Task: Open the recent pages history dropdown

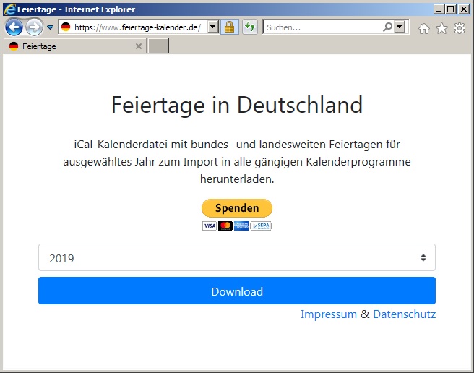Action: (50, 27)
